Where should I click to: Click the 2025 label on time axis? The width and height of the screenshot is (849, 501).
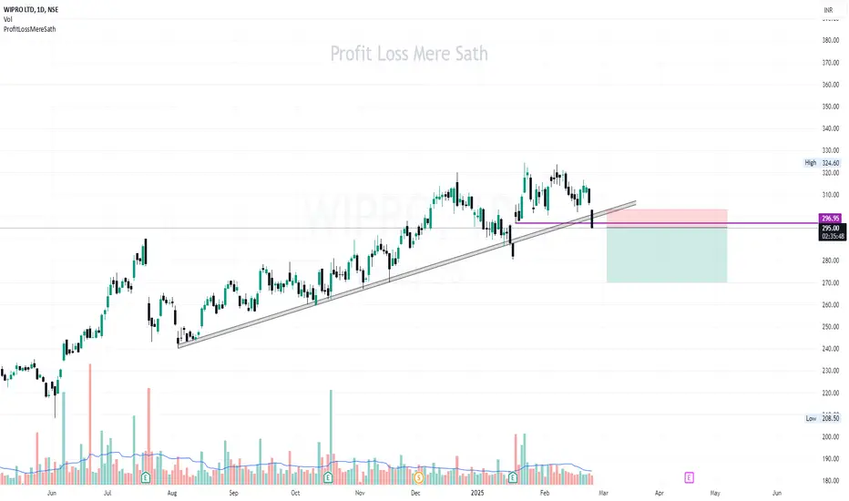pyautogui.click(x=477, y=493)
